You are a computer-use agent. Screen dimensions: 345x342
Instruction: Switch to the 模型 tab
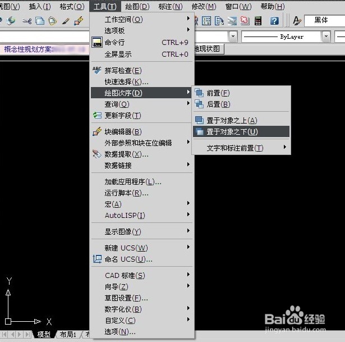click(44, 334)
